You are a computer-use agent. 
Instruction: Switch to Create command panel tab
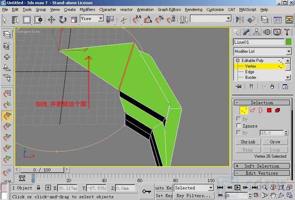tap(236, 32)
